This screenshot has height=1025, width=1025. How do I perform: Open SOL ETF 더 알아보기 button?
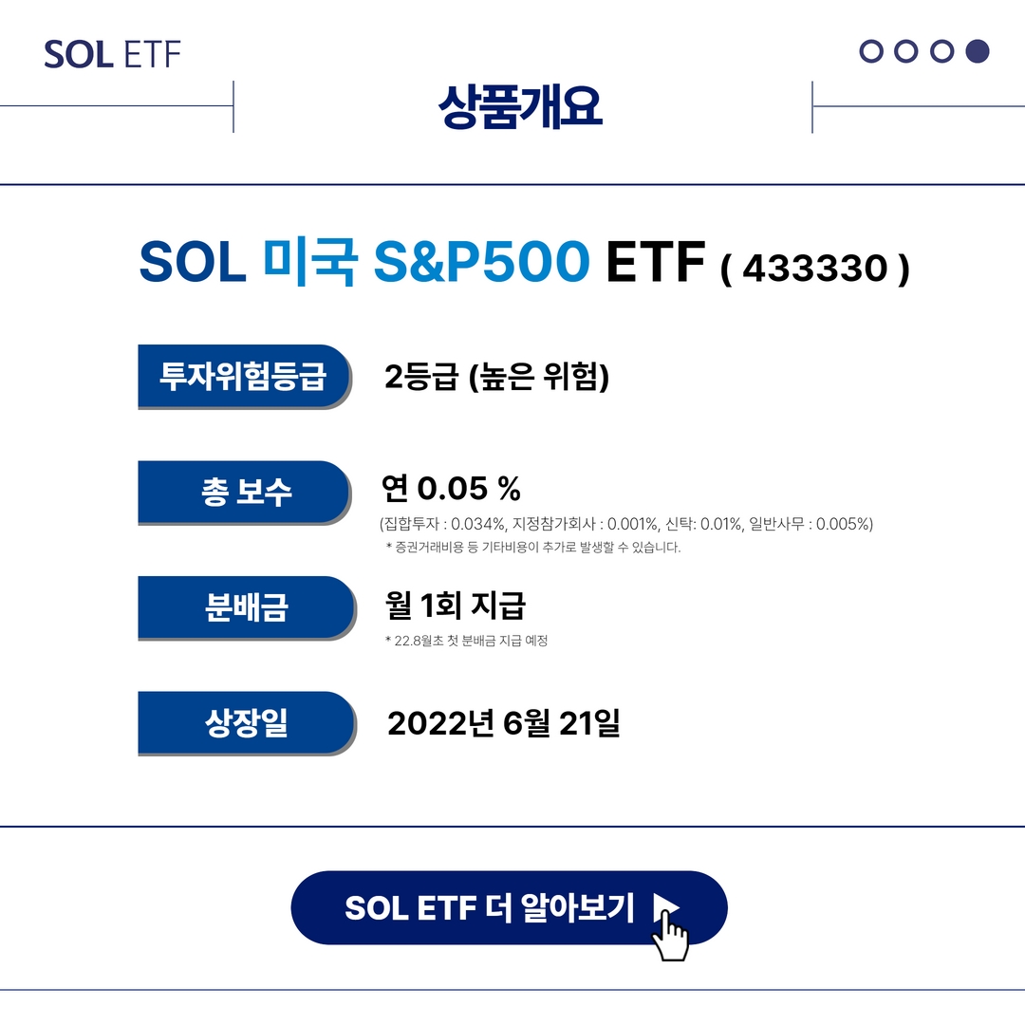click(x=510, y=908)
